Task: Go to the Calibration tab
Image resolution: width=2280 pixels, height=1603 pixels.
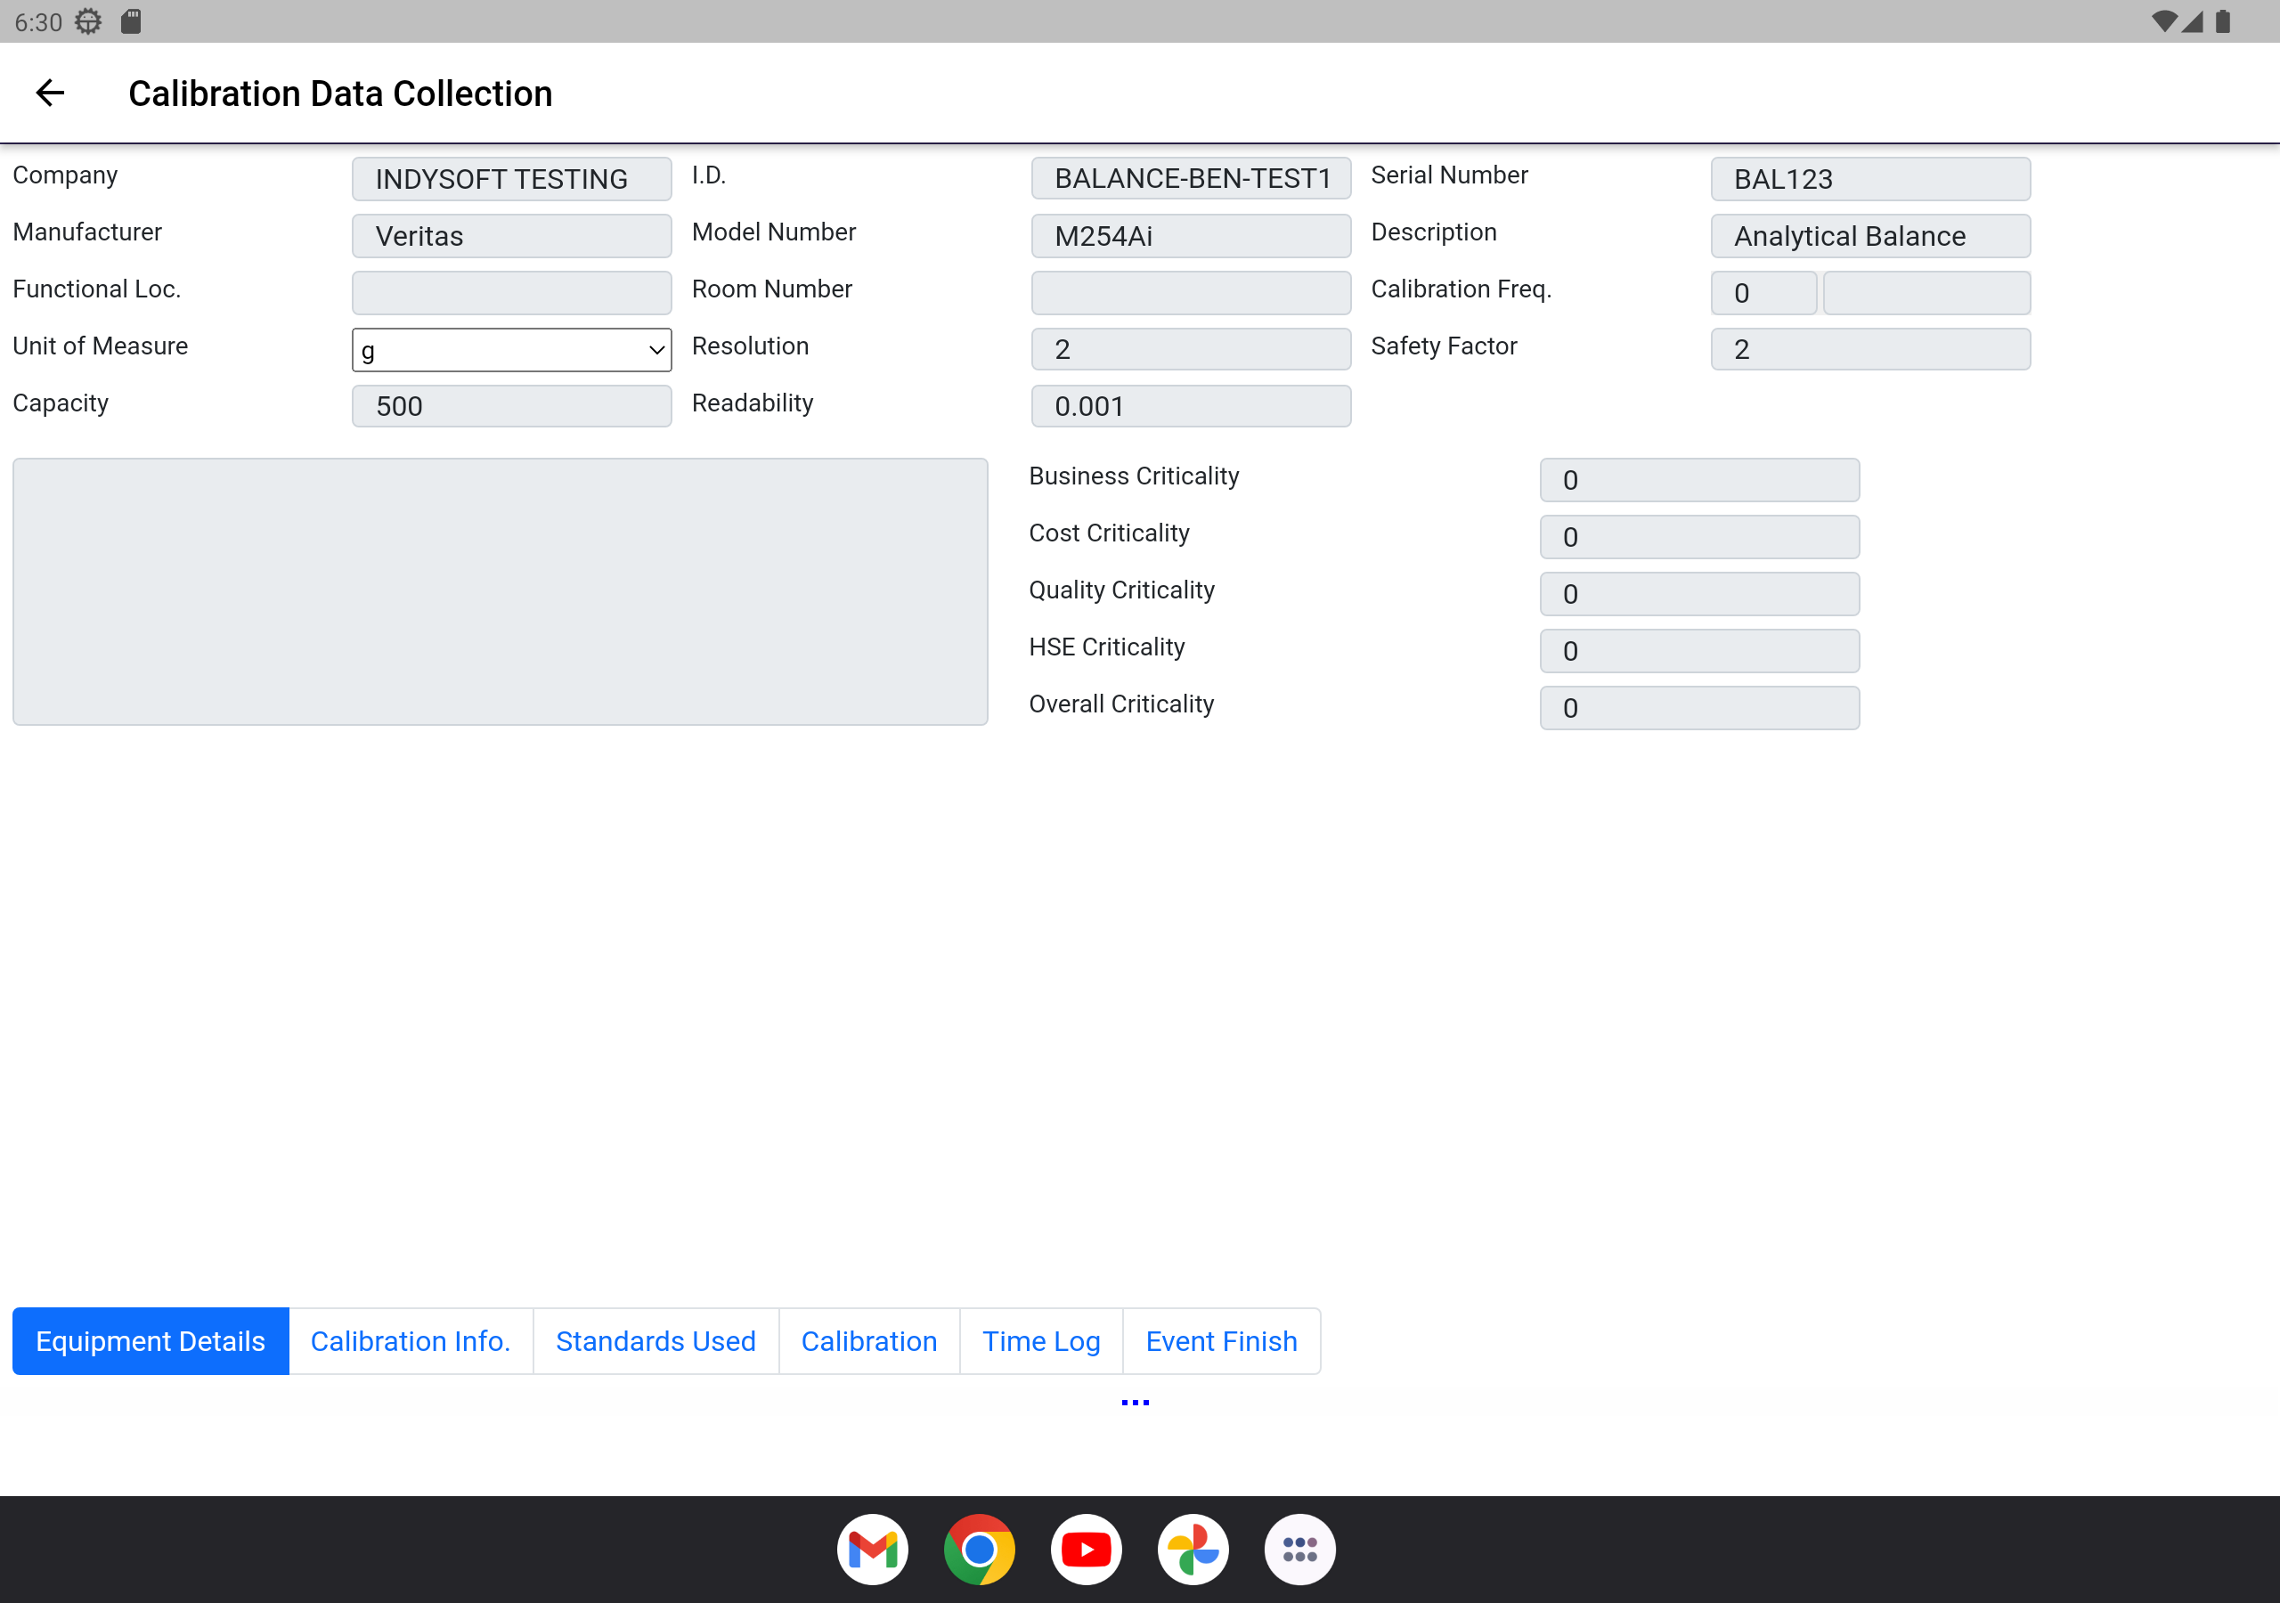Action: (869, 1341)
